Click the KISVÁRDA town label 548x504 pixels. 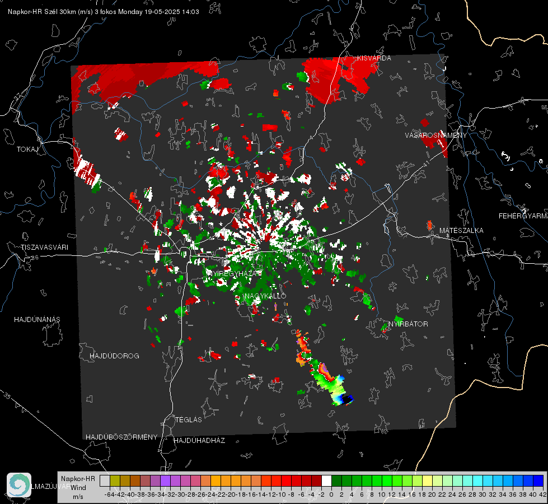click(374, 58)
